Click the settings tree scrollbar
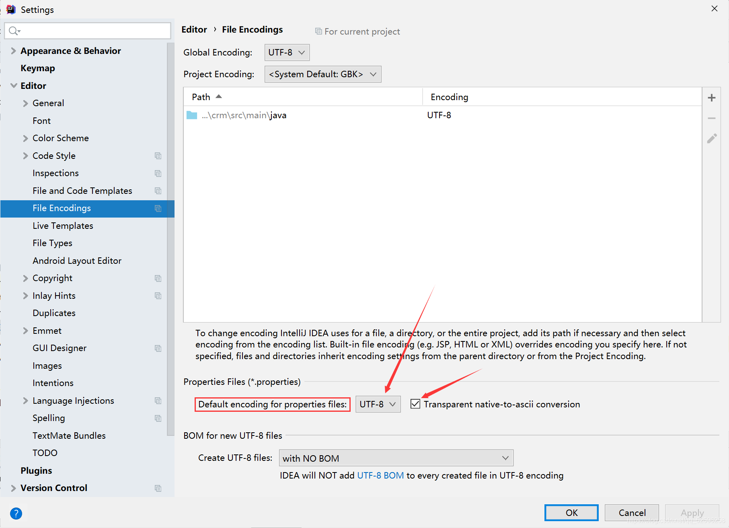The height and width of the screenshot is (528, 729). (x=170, y=239)
